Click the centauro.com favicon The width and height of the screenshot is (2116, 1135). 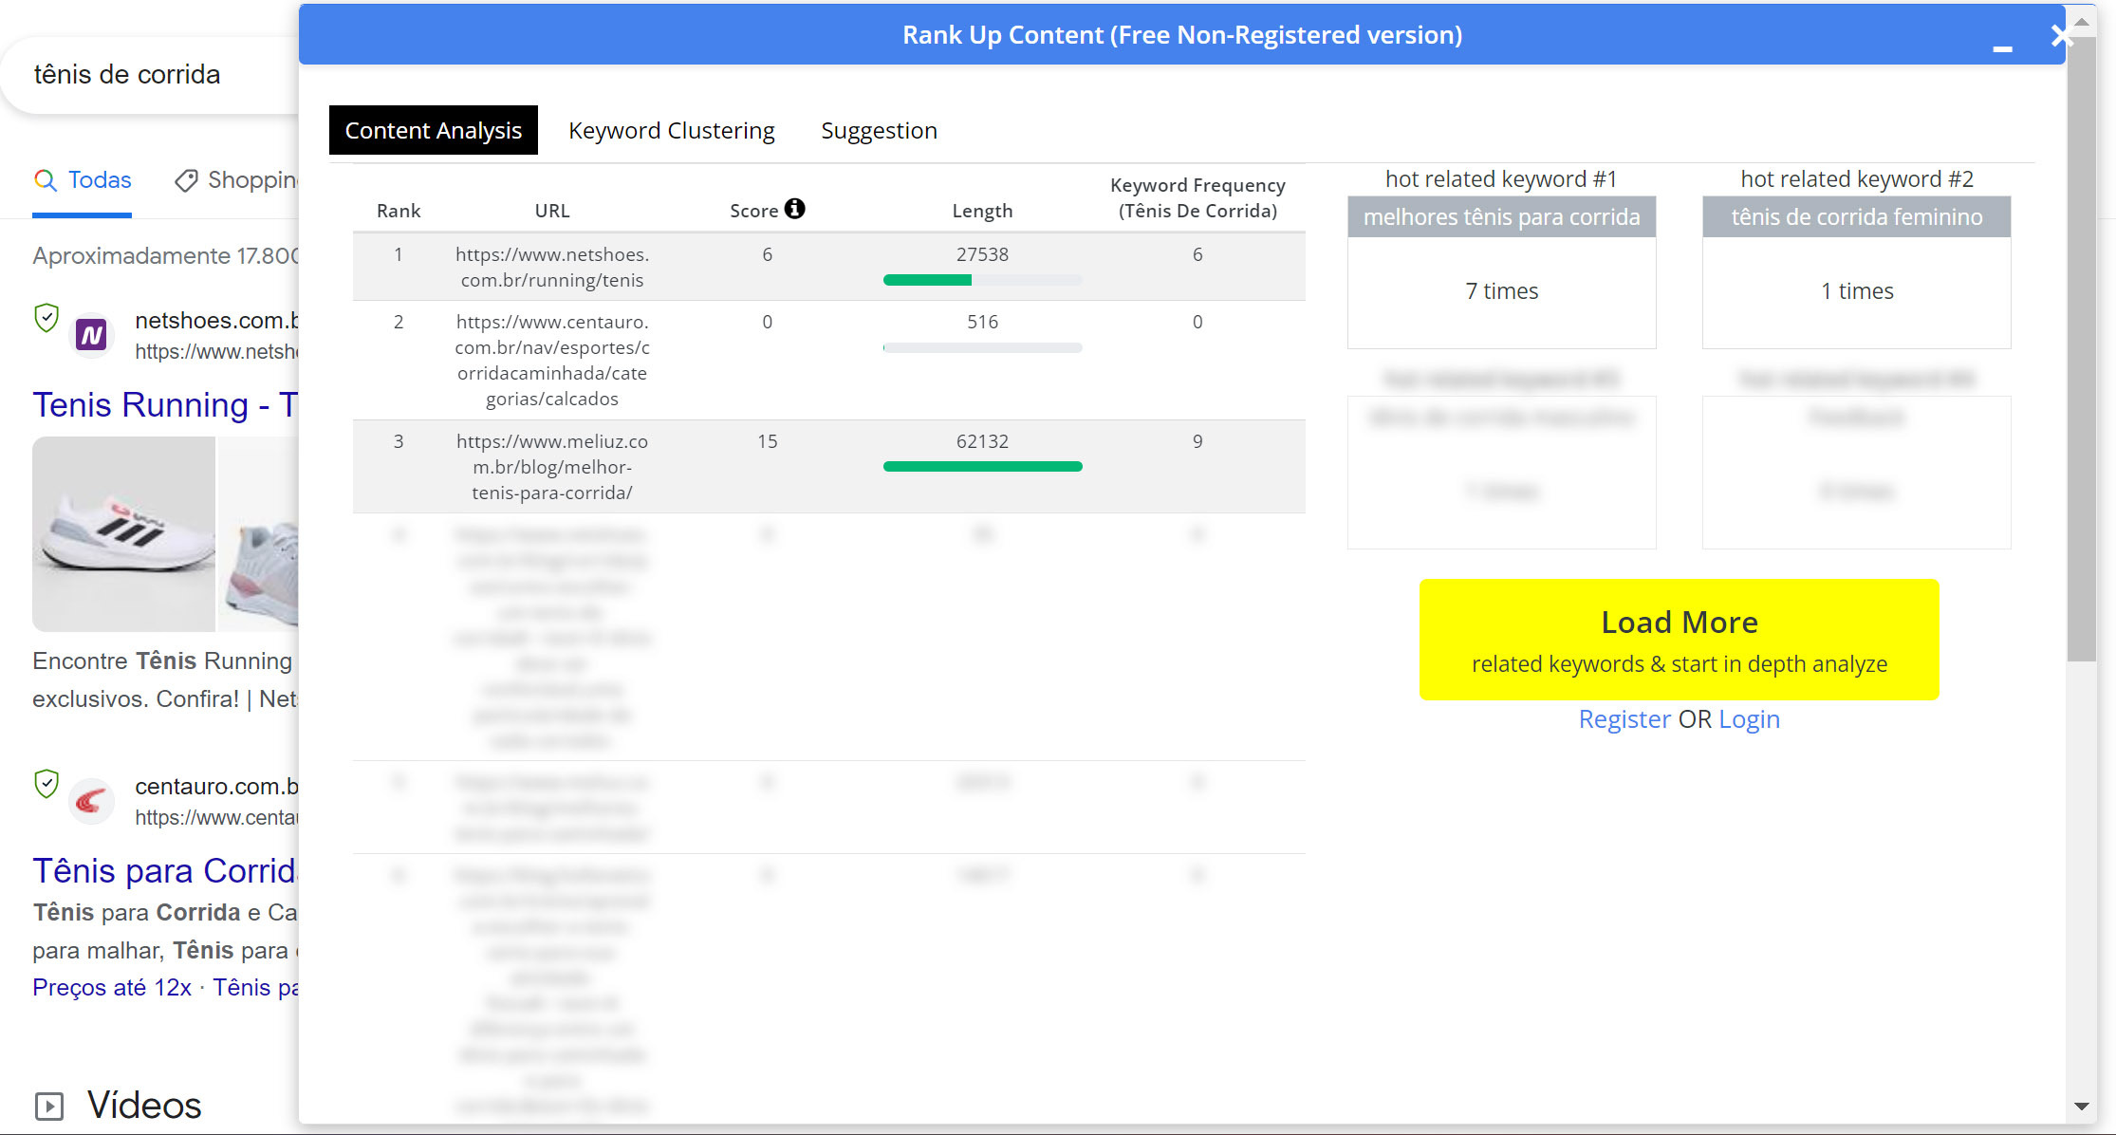91,801
